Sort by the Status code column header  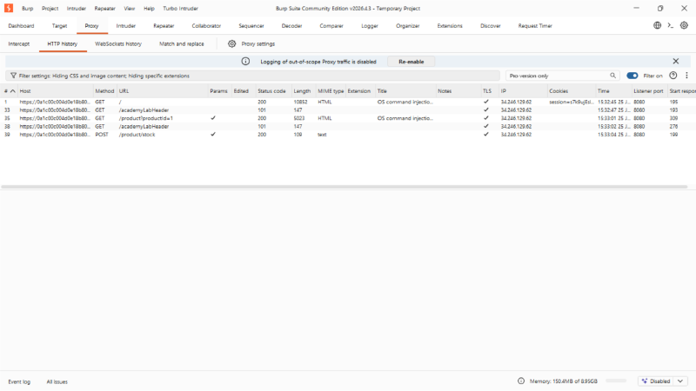click(x=273, y=91)
